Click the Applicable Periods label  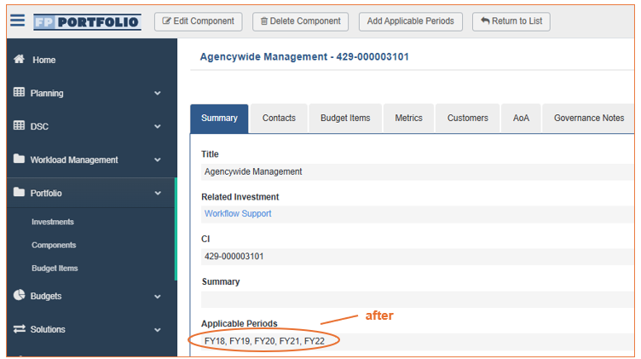coord(240,323)
